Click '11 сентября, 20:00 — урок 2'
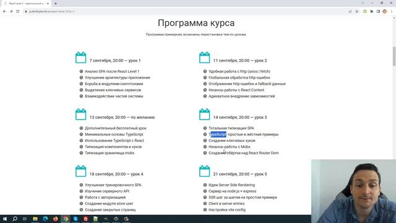This screenshot has width=396, height=223. click(240, 61)
